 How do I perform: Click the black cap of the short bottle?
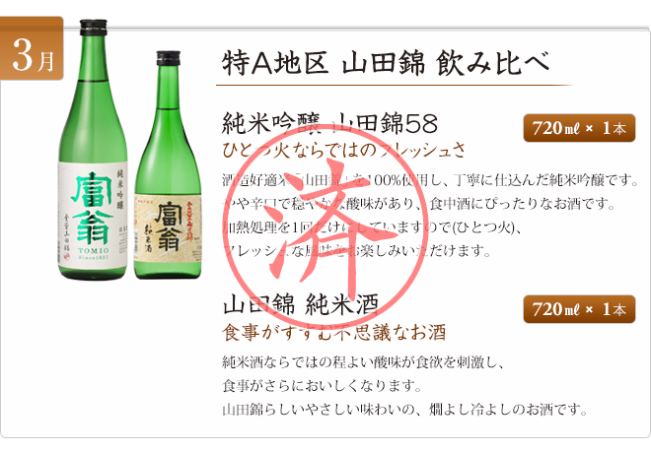[168, 58]
